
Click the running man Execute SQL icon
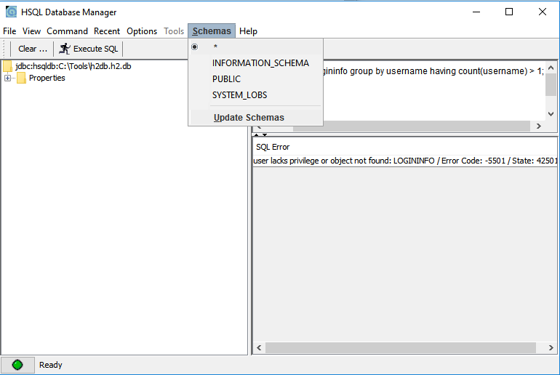[65, 49]
